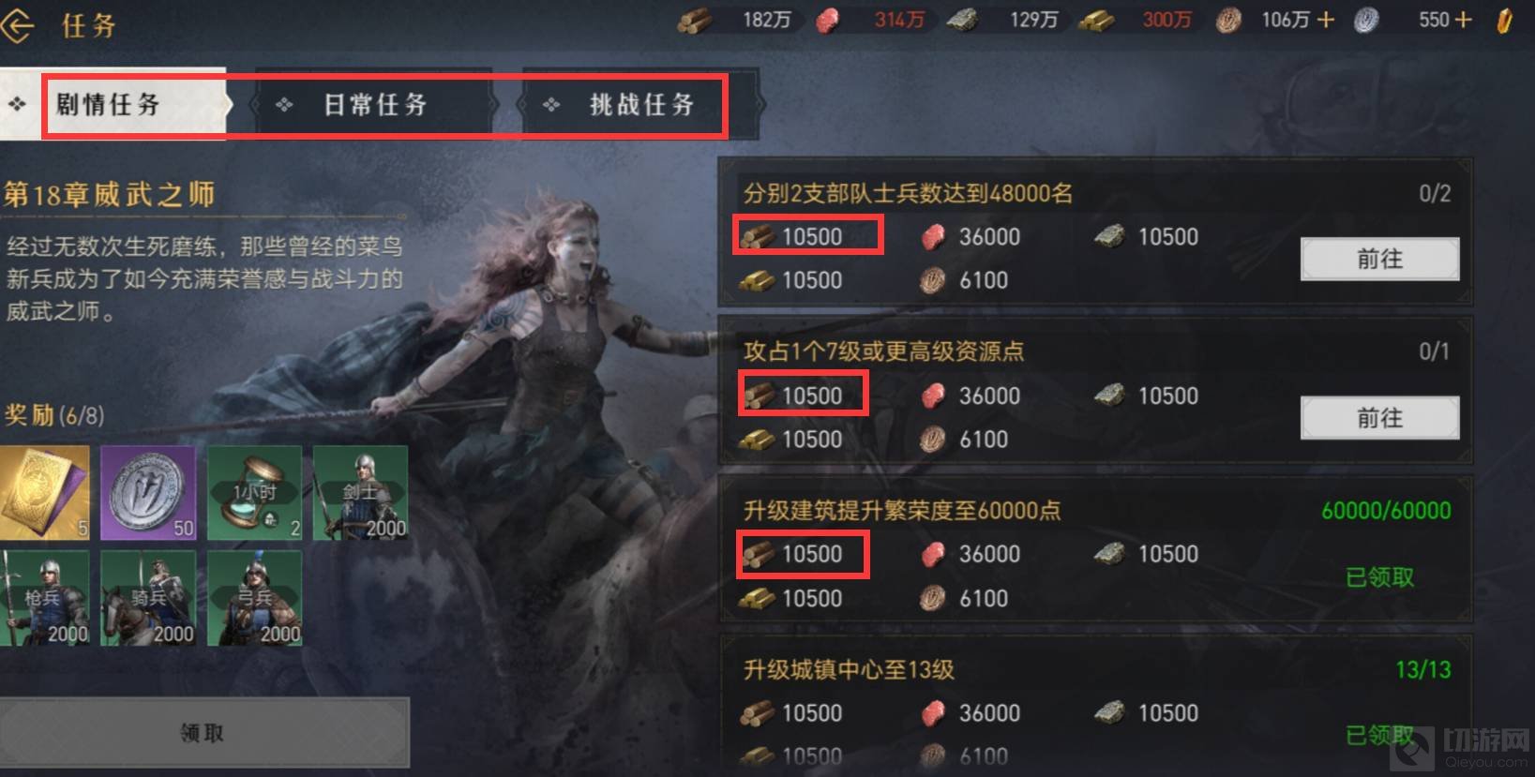Go back using the top-left arrow icon
The width and height of the screenshot is (1535, 777).
18,25
